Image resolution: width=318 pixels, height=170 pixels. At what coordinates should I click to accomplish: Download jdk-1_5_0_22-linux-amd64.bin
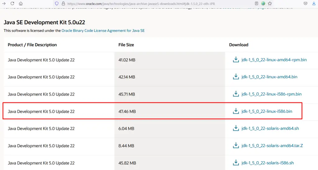[x=269, y=77]
